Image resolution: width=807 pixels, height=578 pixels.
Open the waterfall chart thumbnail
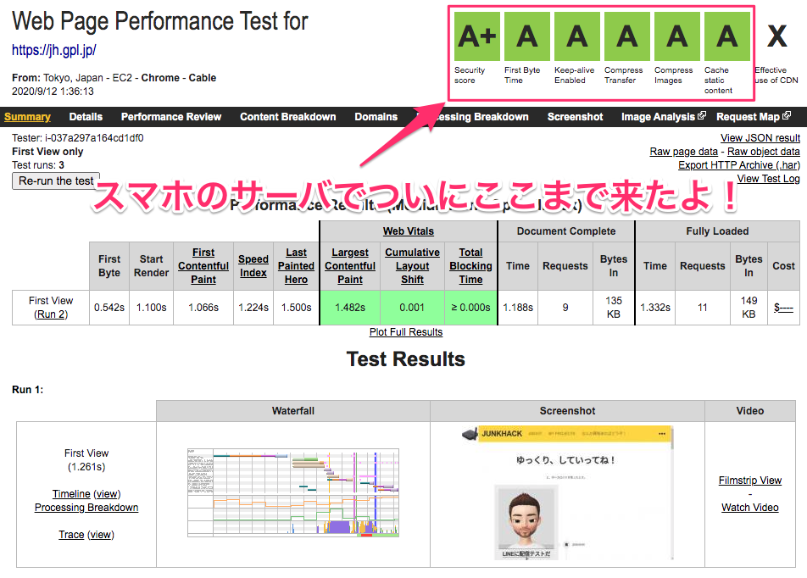pos(292,492)
